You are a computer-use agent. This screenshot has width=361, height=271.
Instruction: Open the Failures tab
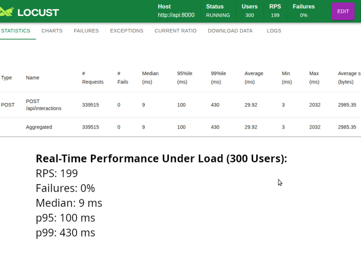pyautogui.click(x=86, y=31)
